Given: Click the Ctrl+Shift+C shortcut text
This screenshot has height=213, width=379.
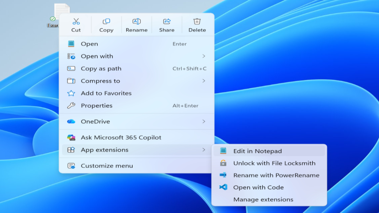Looking at the screenshot, I should (189, 69).
